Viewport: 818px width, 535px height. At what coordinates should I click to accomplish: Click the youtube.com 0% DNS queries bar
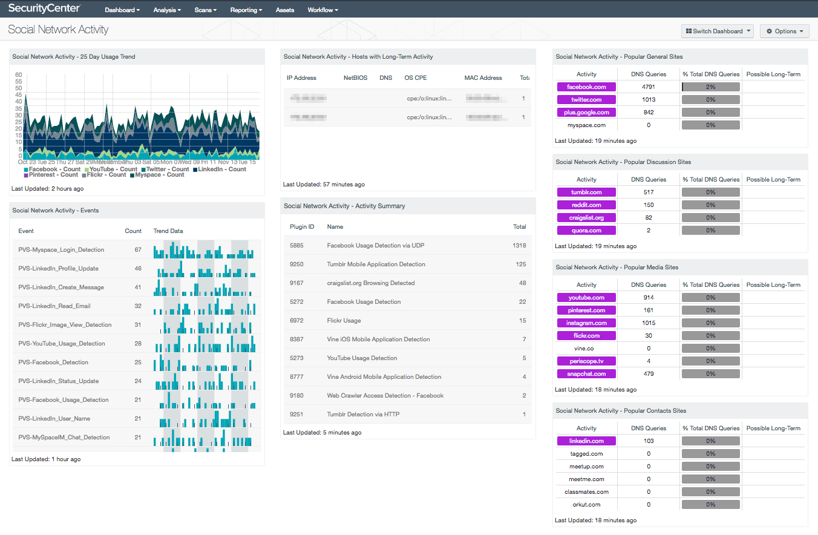tap(710, 298)
